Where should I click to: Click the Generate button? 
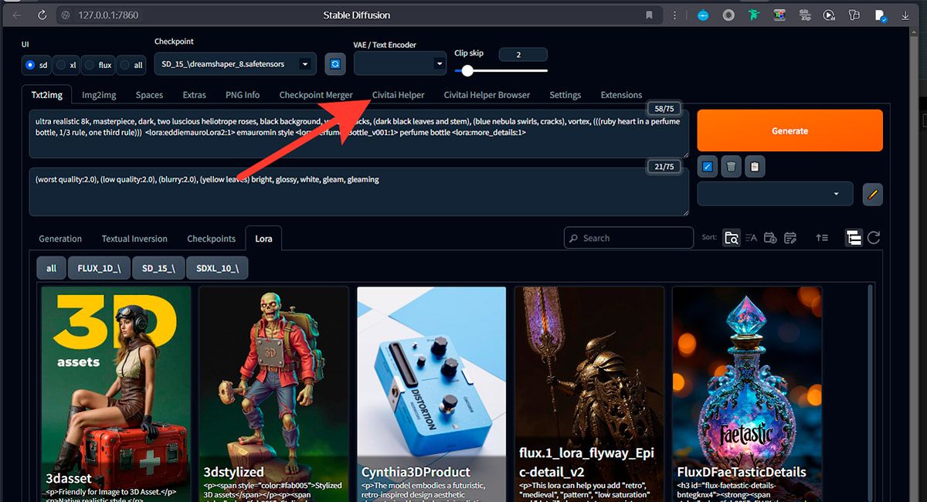click(x=789, y=131)
